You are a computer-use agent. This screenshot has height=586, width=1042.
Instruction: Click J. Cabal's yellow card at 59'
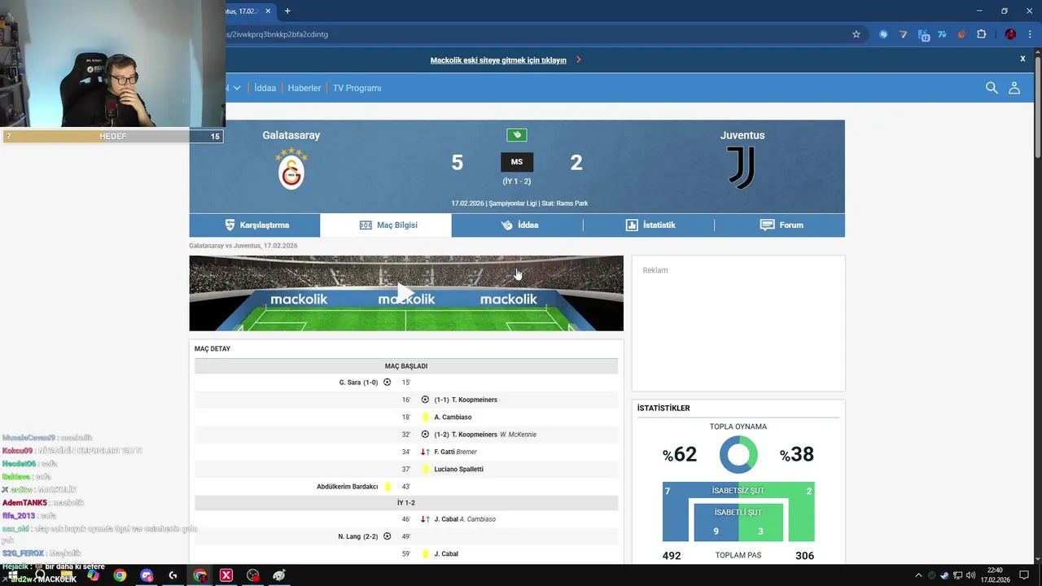pos(406,554)
